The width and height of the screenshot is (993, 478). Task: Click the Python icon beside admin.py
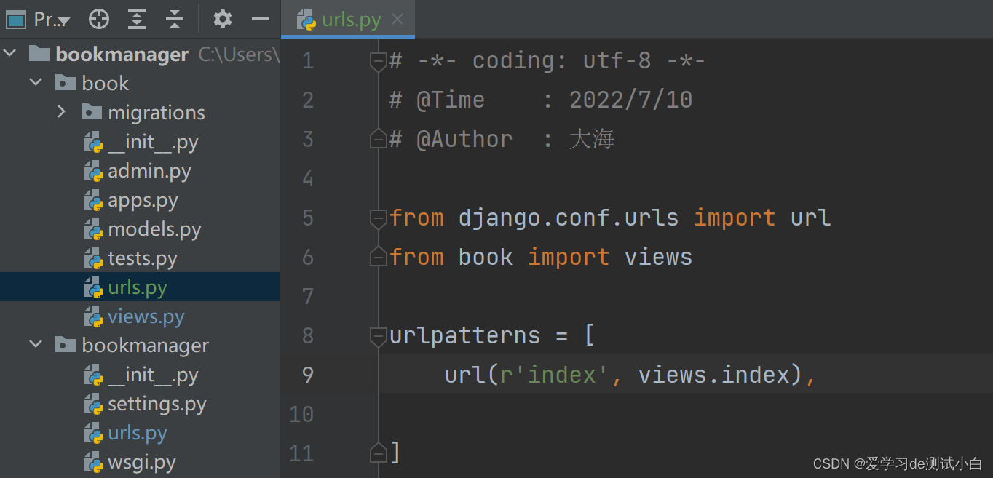pyautogui.click(x=93, y=172)
